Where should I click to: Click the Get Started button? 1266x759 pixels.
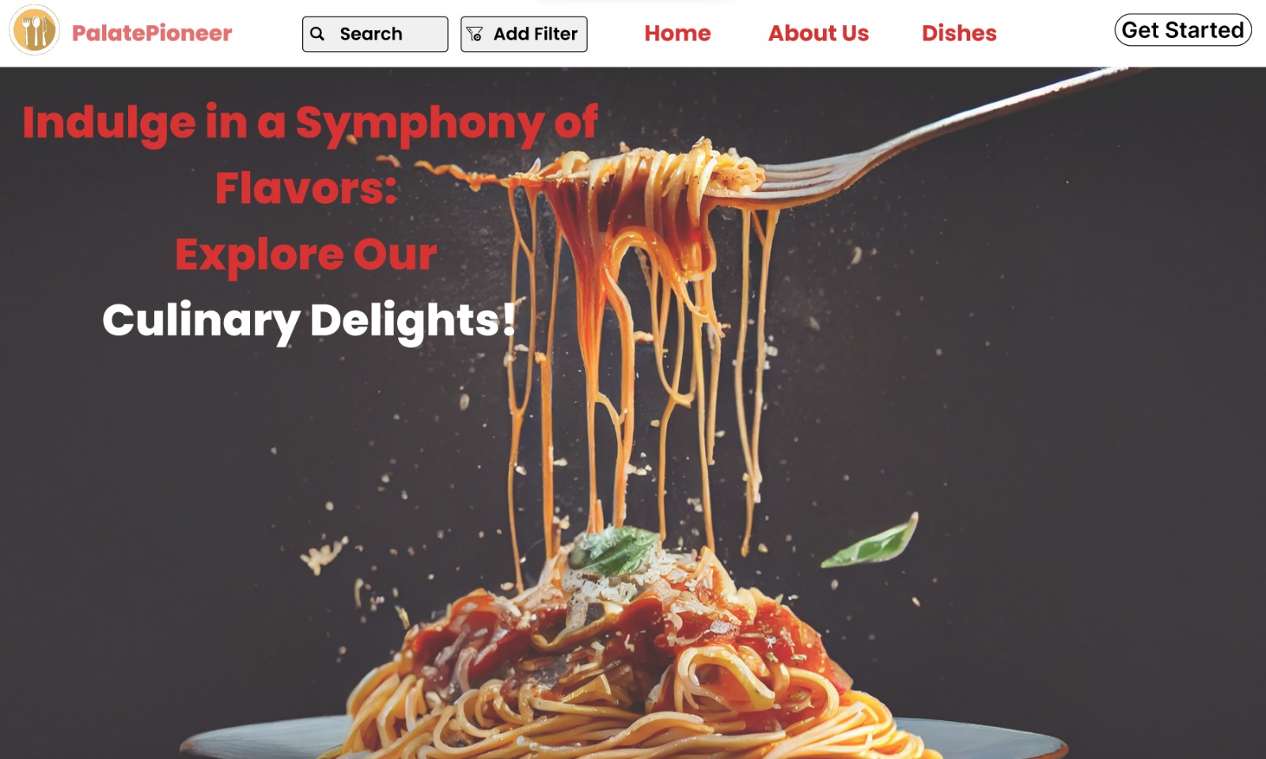pyautogui.click(x=1183, y=30)
